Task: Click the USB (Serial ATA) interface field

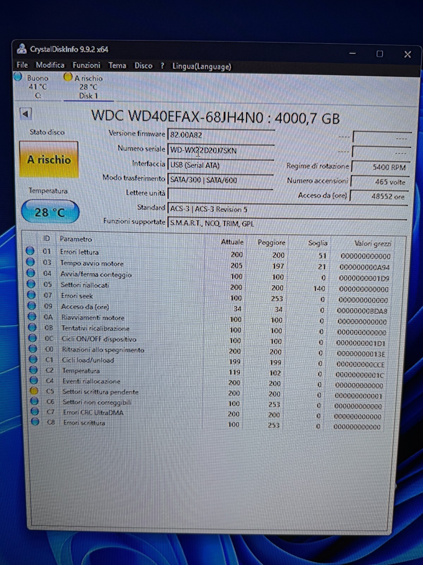Action: [221, 165]
